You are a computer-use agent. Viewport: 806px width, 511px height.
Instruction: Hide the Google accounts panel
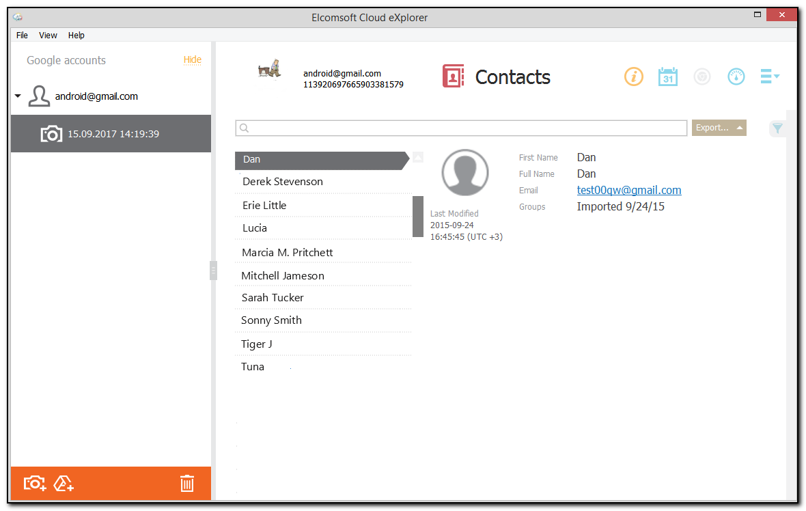[192, 60]
